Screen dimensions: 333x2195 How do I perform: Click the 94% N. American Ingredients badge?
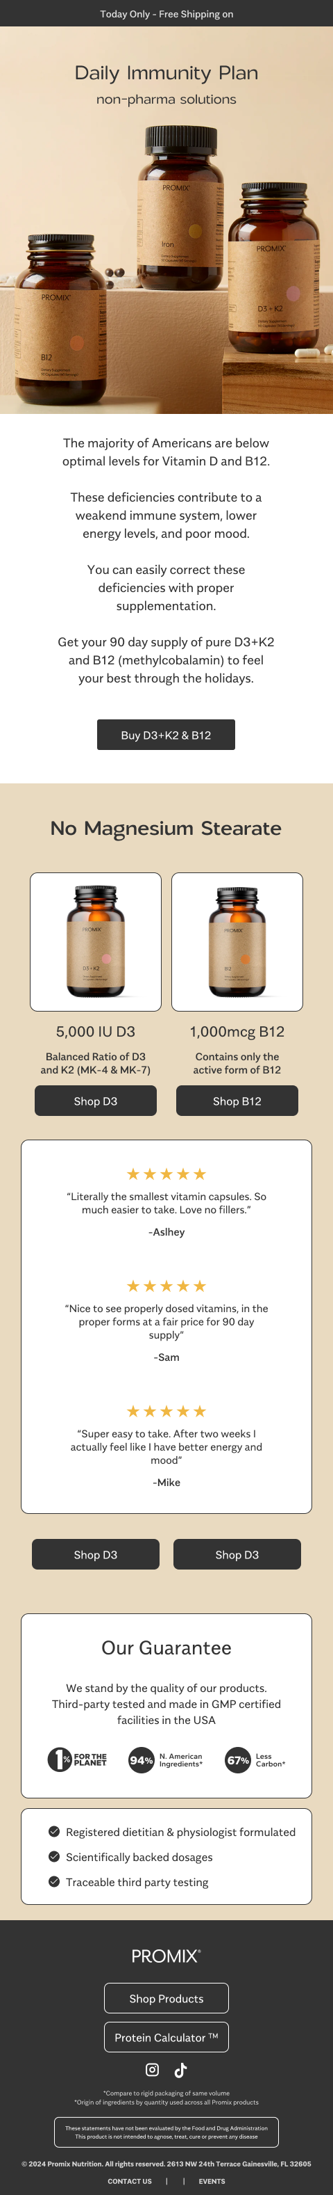click(166, 1759)
